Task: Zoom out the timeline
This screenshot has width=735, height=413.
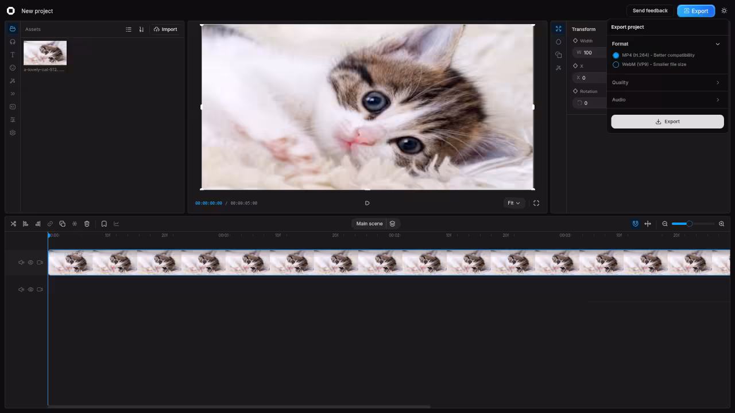Action: point(665,224)
